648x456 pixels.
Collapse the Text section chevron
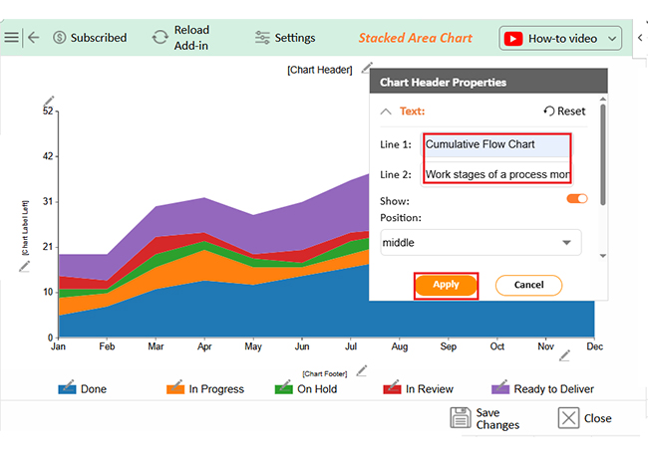386,112
